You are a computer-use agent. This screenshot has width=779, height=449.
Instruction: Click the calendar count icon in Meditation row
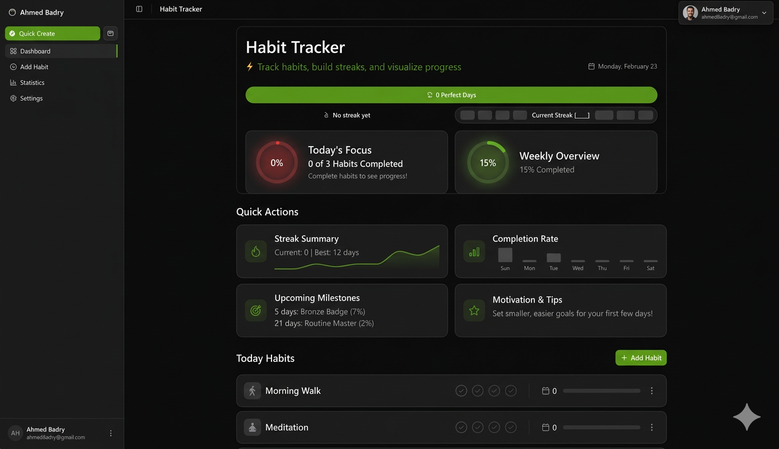coord(545,428)
